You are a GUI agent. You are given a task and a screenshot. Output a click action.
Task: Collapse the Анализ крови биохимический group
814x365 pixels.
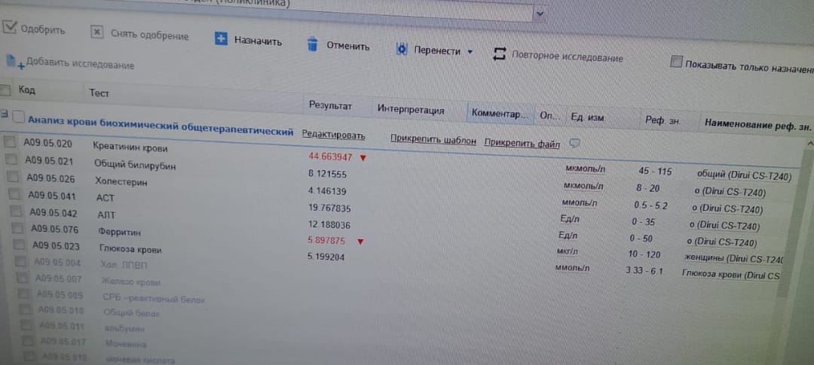(5, 115)
